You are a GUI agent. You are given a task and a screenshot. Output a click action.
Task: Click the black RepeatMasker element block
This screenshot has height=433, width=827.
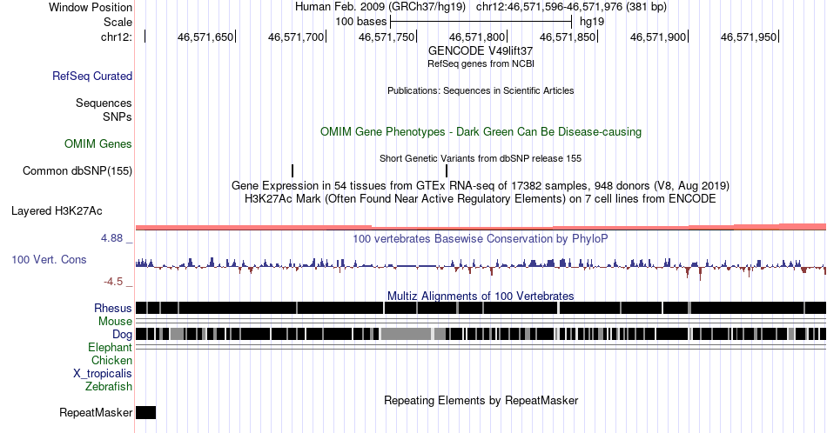(146, 412)
